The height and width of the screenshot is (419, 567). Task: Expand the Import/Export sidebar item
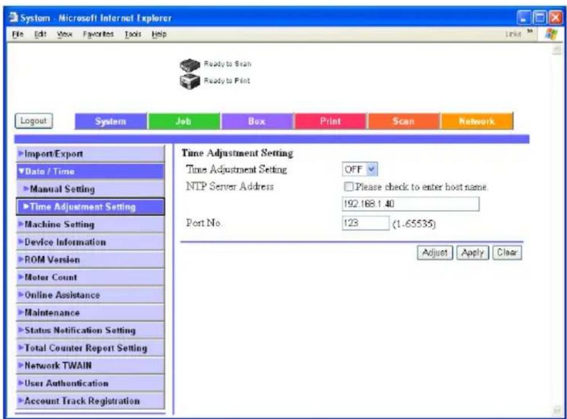[x=90, y=154]
